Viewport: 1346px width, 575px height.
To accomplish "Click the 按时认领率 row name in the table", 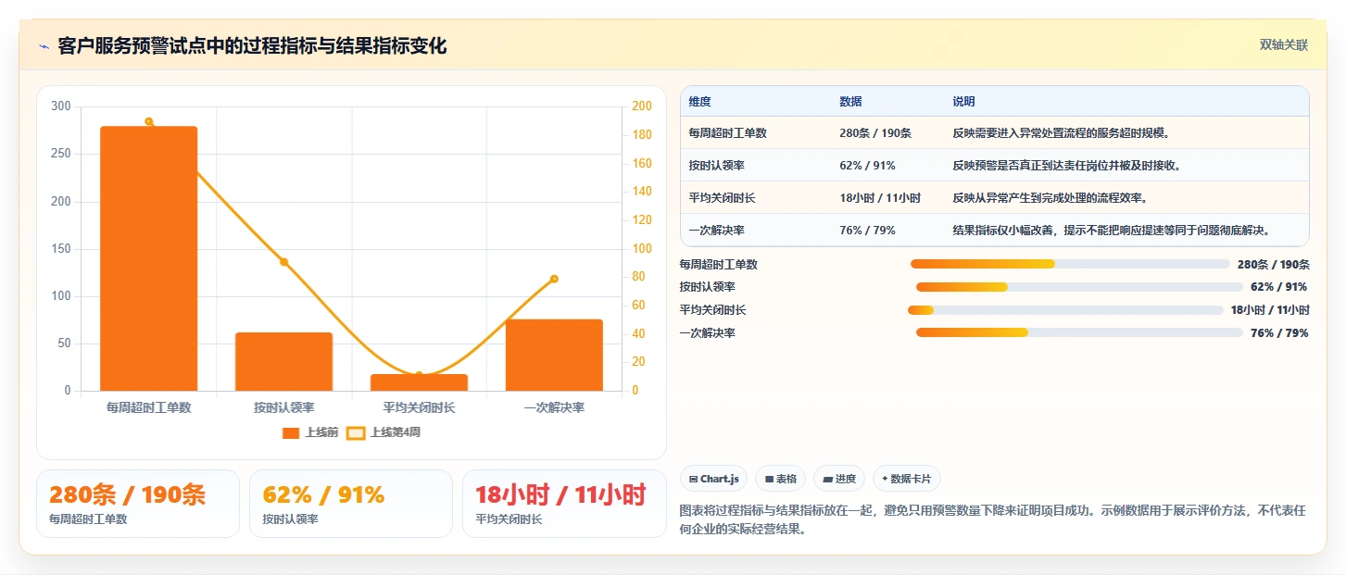I will point(716,166).
